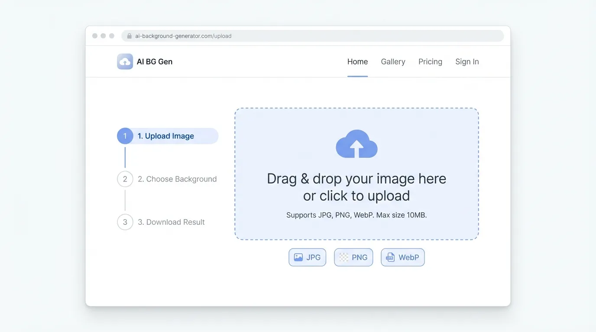Go to the Gallery page
This screenshot has height=332, width=596.
(393, 62)
